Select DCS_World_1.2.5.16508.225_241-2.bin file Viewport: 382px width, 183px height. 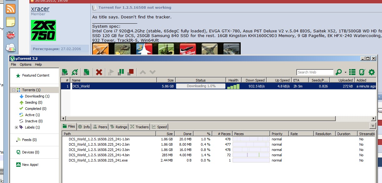99,144
